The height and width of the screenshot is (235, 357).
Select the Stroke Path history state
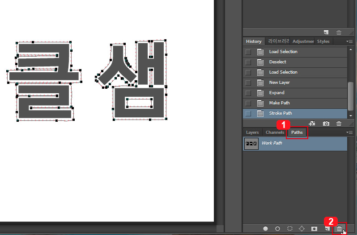coord(295,113)
